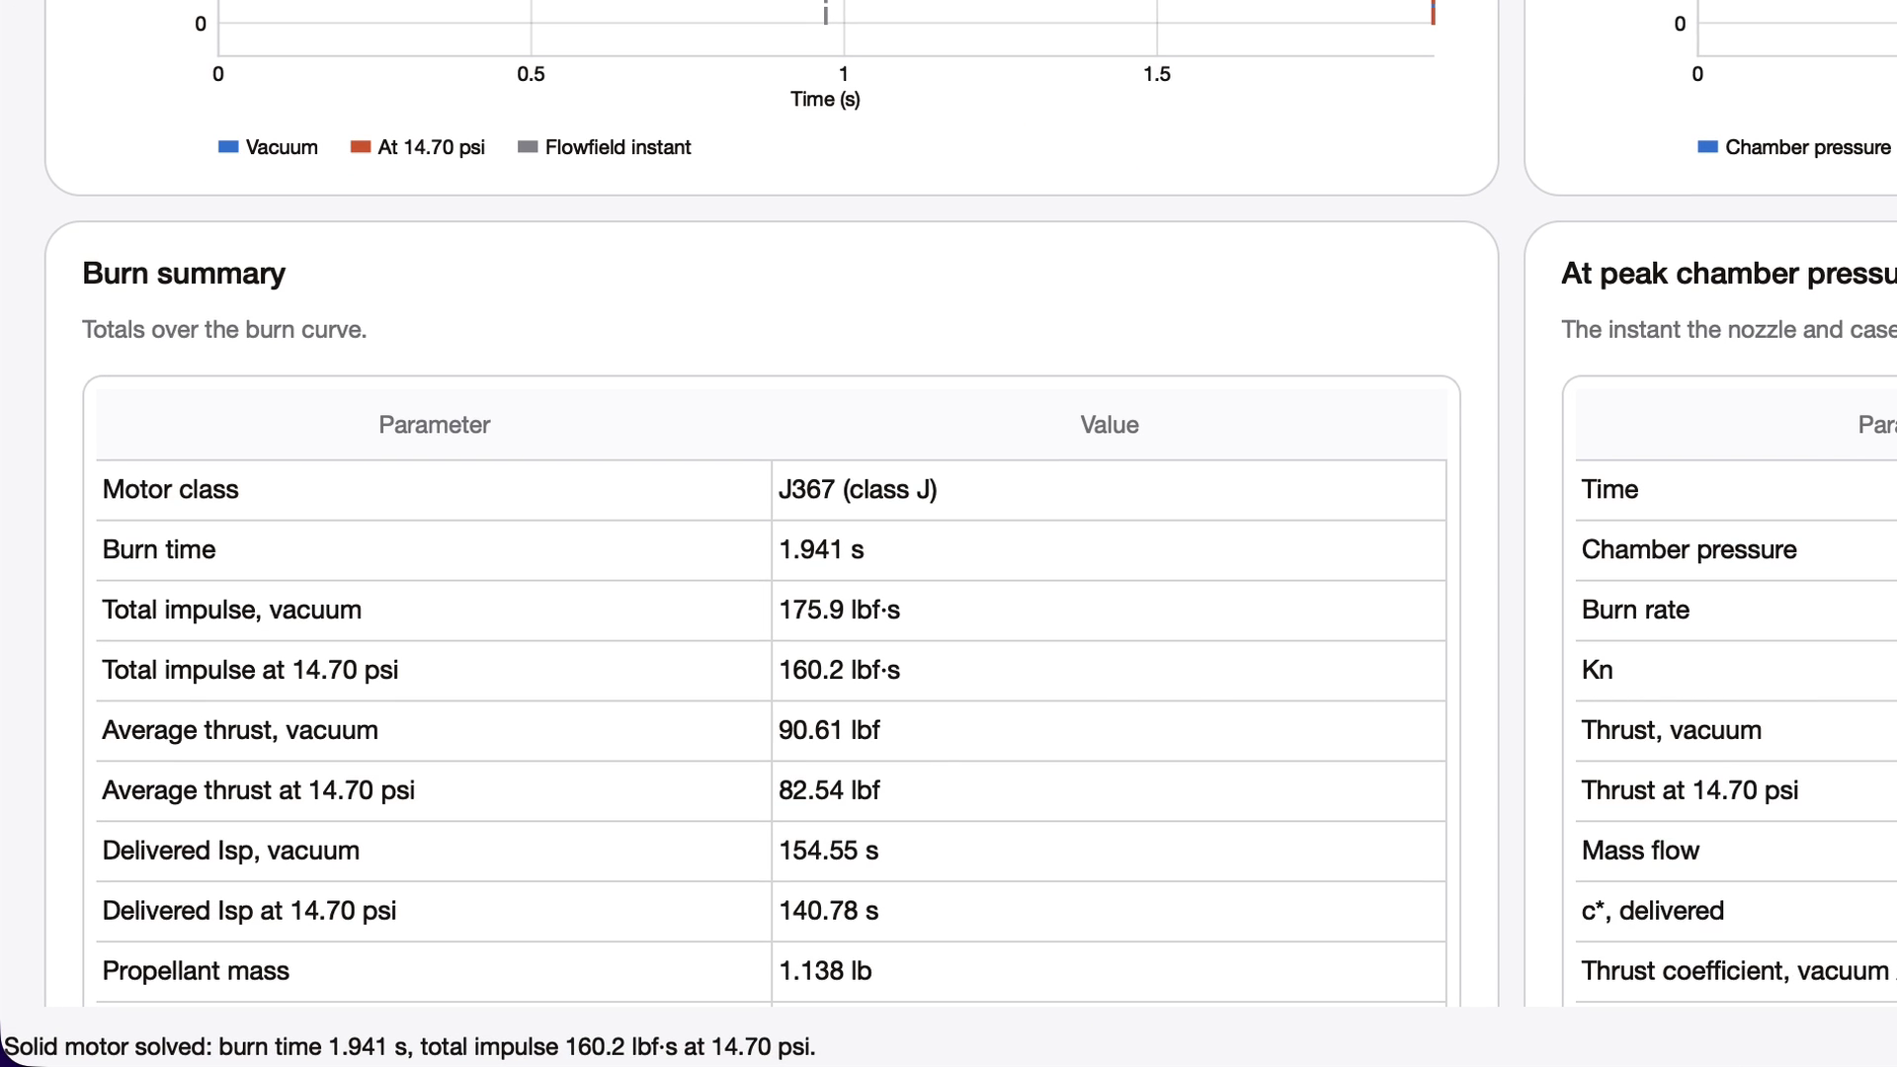Select the Chamber pressure row in peak table

[x=1737, y=550]
